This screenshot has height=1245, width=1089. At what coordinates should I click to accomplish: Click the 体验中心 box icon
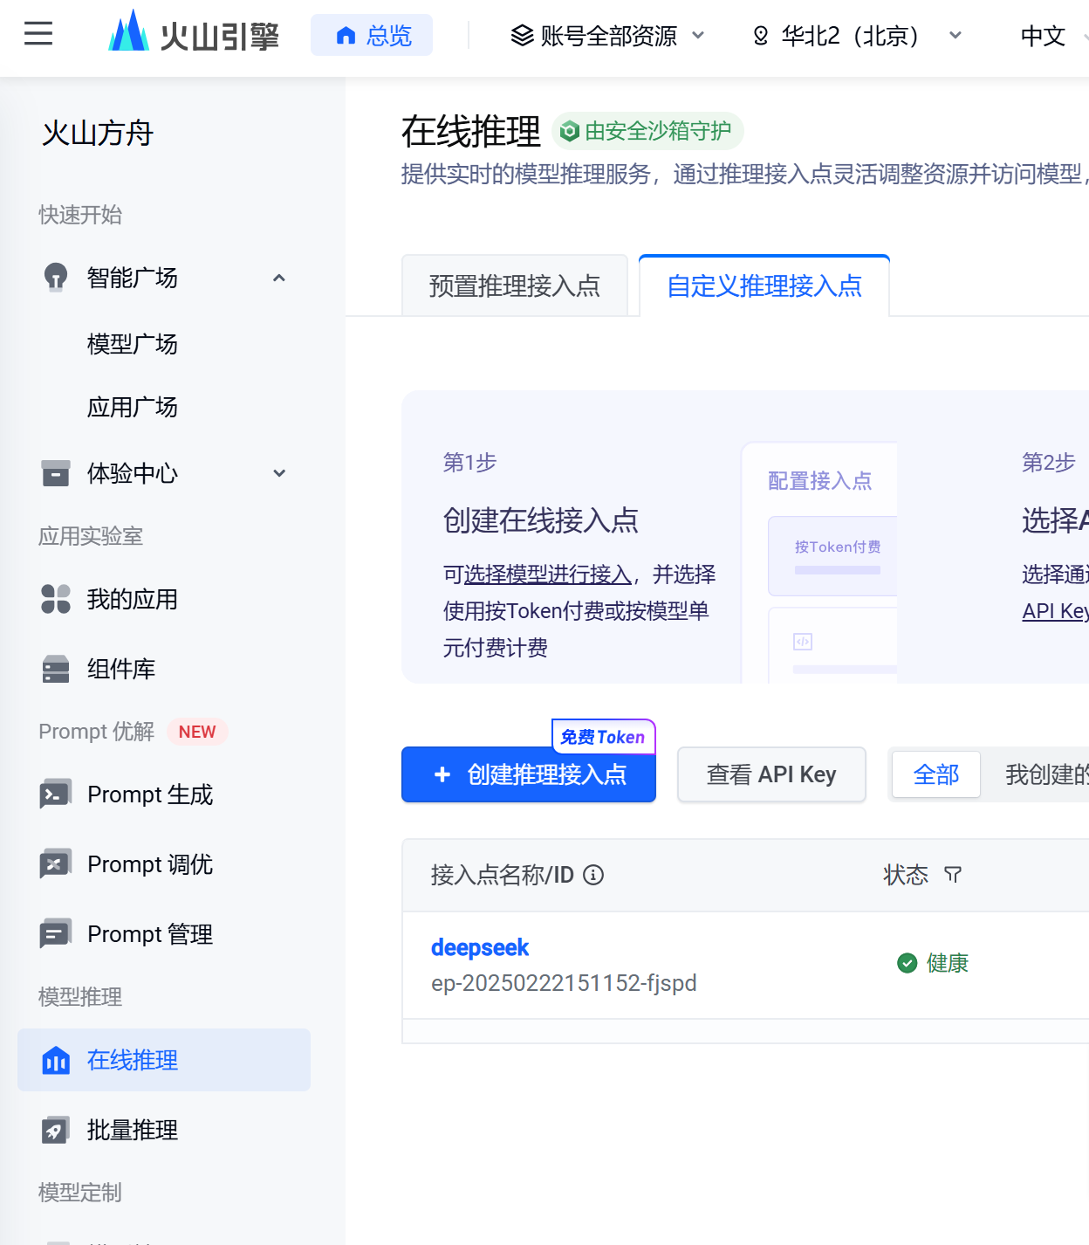pyautogui.click(x=56, y=473)
